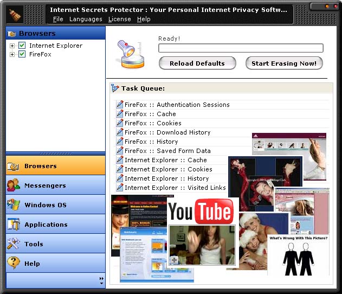This screenshot has height=294, width=342.
Task: Select 'Internet Explorer :: Visited Links' text
Action: (175, 188)
